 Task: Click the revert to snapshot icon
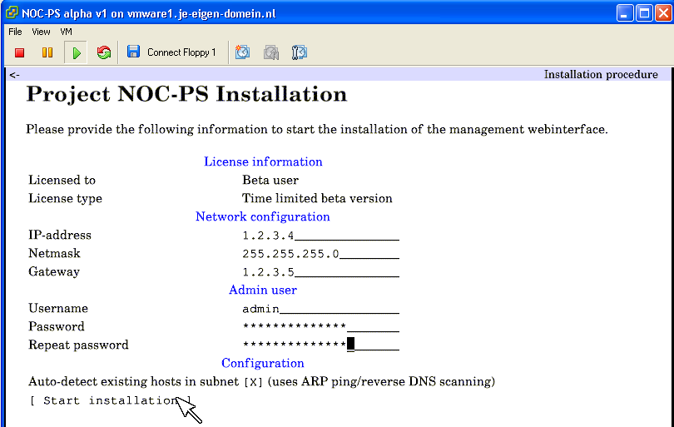(x=271, y=52)
